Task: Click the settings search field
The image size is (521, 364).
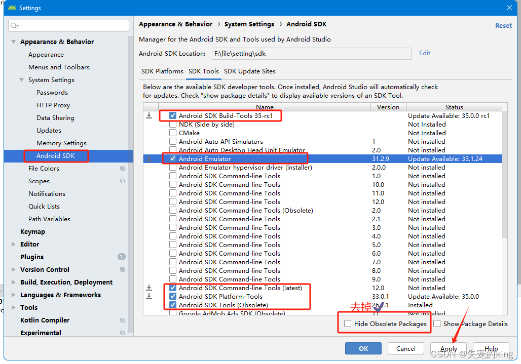Action: [x=69, y=25]
